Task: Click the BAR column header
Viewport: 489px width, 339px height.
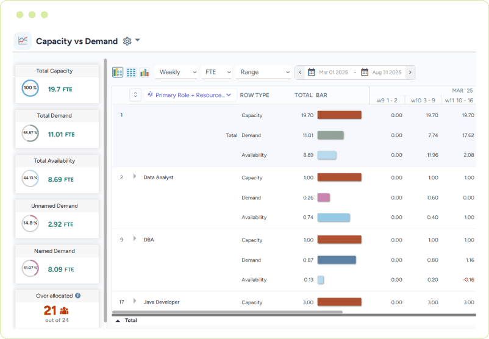Action: 321,95
